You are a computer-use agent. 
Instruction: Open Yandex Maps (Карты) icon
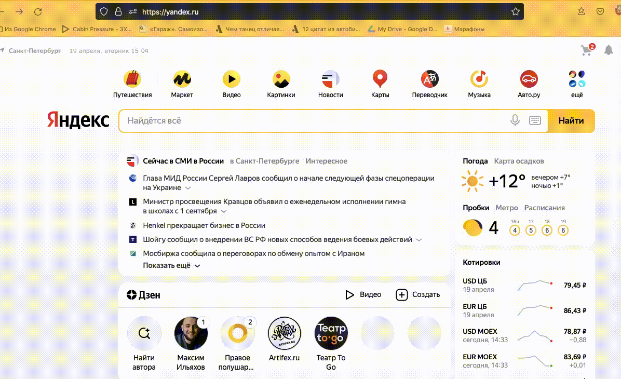[380, 80]
